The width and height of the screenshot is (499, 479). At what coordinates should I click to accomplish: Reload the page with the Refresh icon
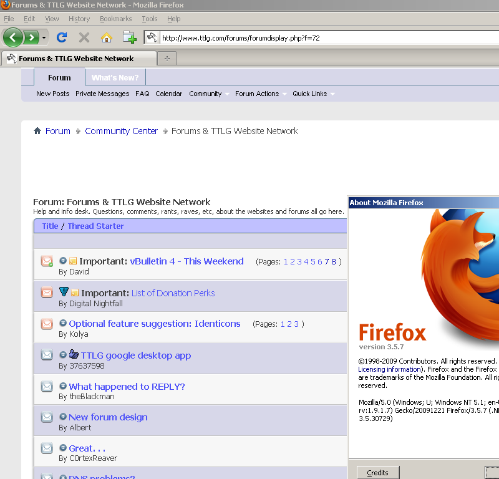(62, 37)
